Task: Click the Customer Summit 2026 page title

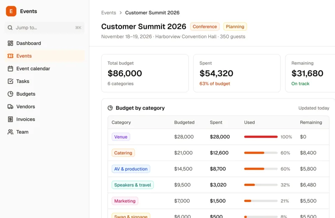Action: [144, 26]
